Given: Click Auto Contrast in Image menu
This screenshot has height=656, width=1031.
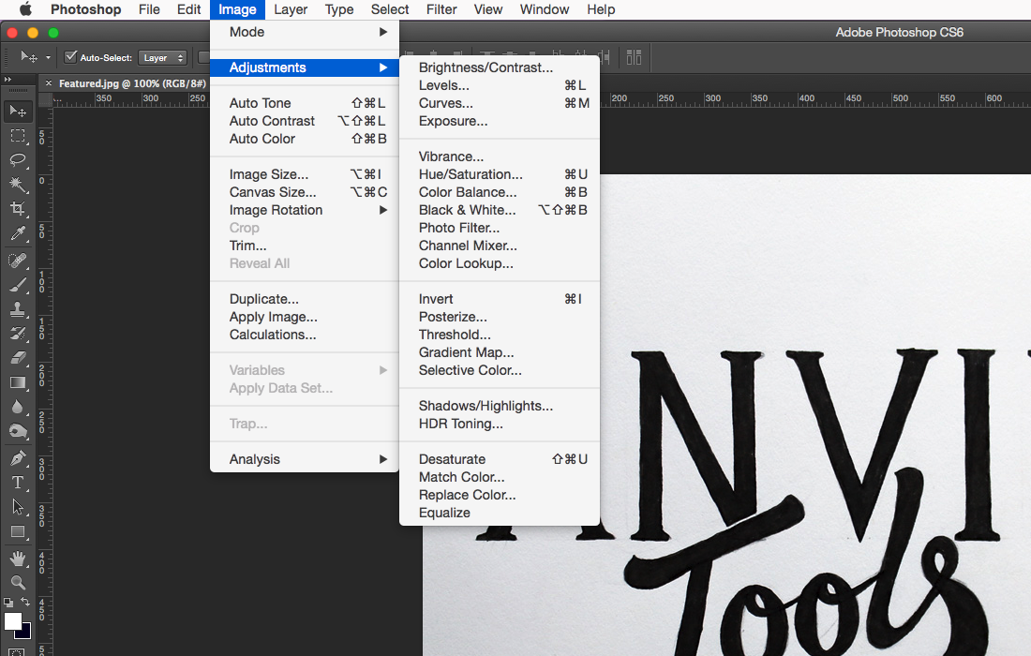Looking at the screenshot, I should (305, 121).
